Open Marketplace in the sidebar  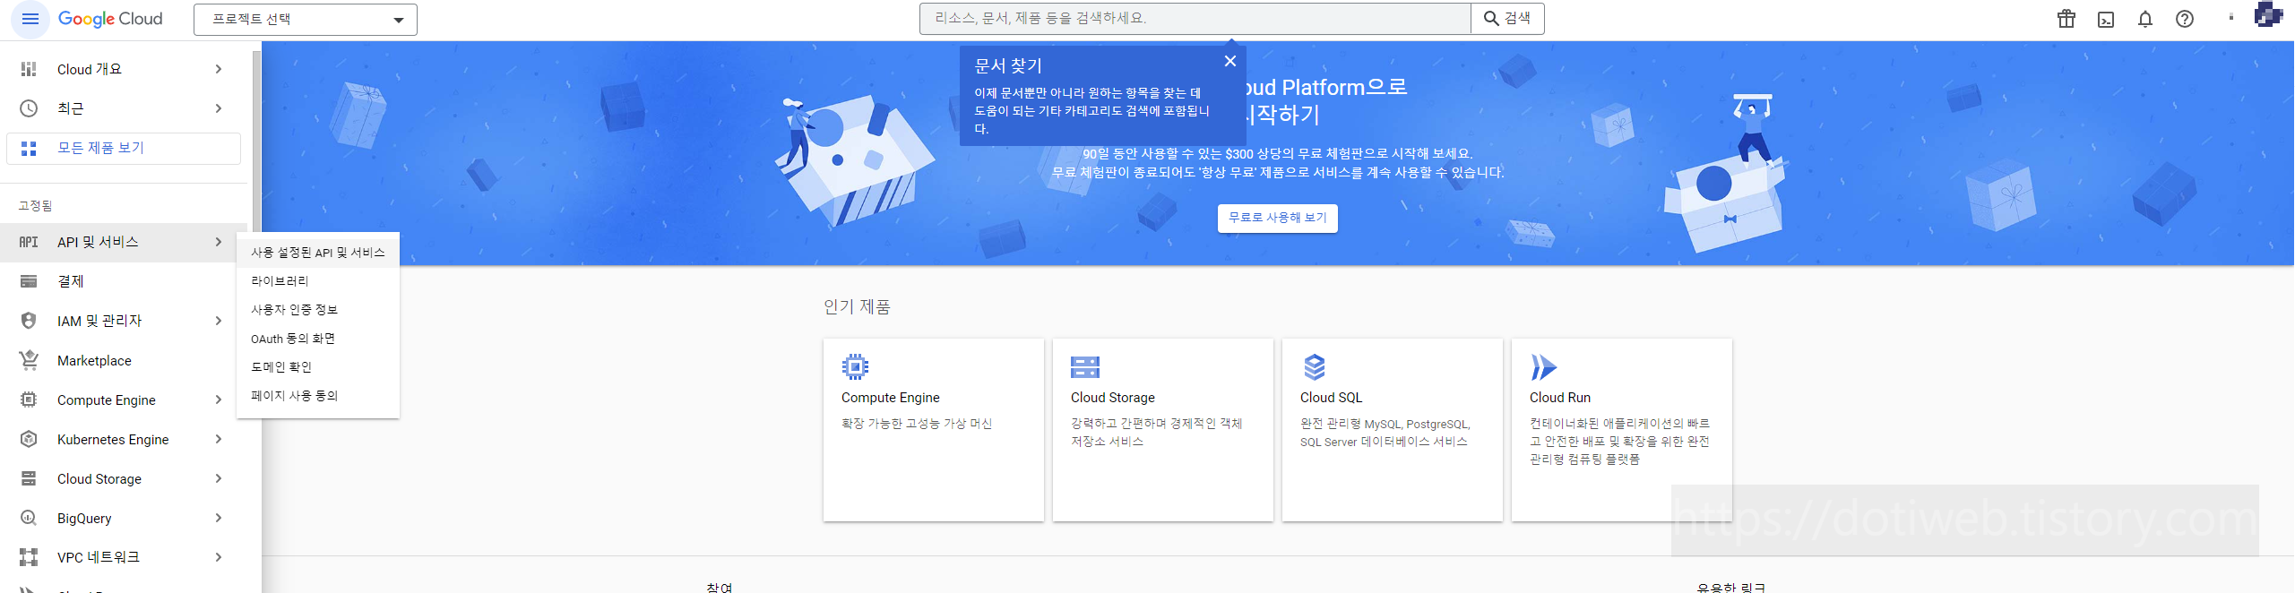[124, 360]
